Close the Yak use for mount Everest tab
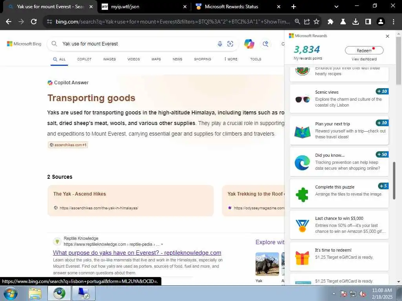This screenshot has height=301, width=402. (x=91, y=7)
